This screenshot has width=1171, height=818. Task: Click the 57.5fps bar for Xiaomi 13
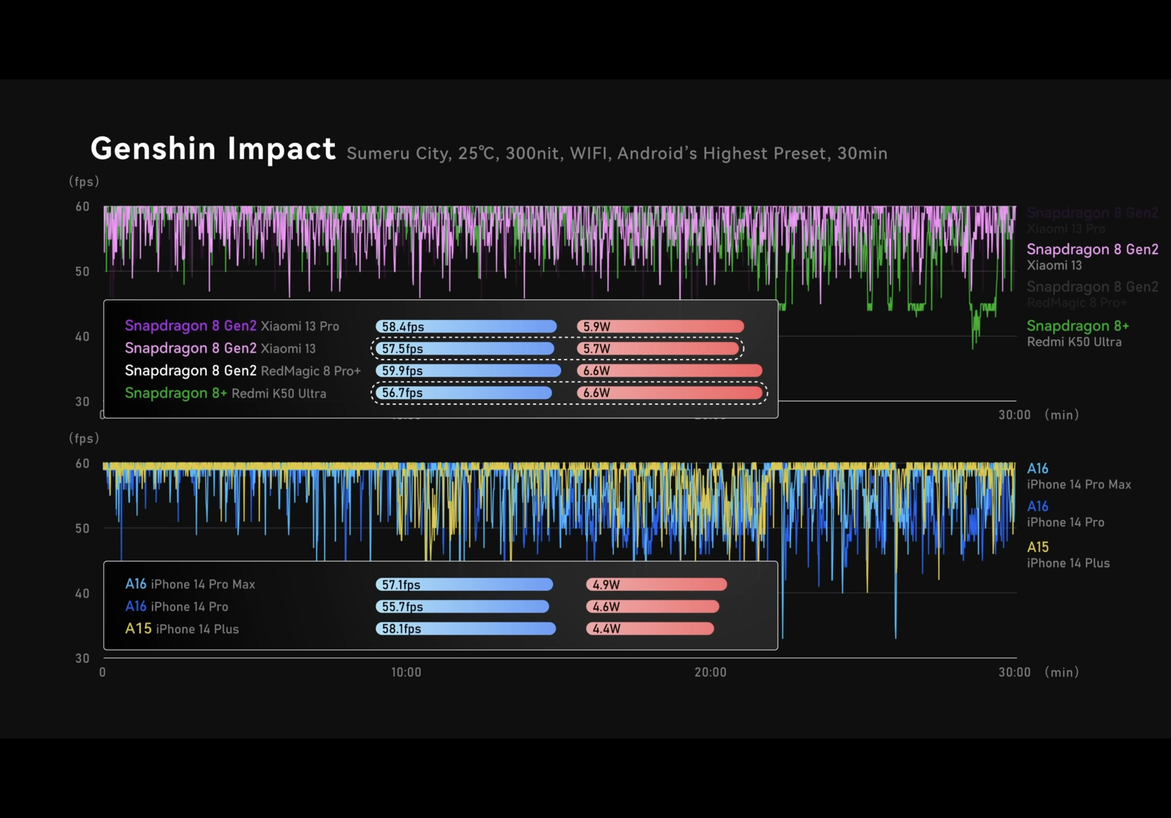pyautogui.click(x=465, y=349)
